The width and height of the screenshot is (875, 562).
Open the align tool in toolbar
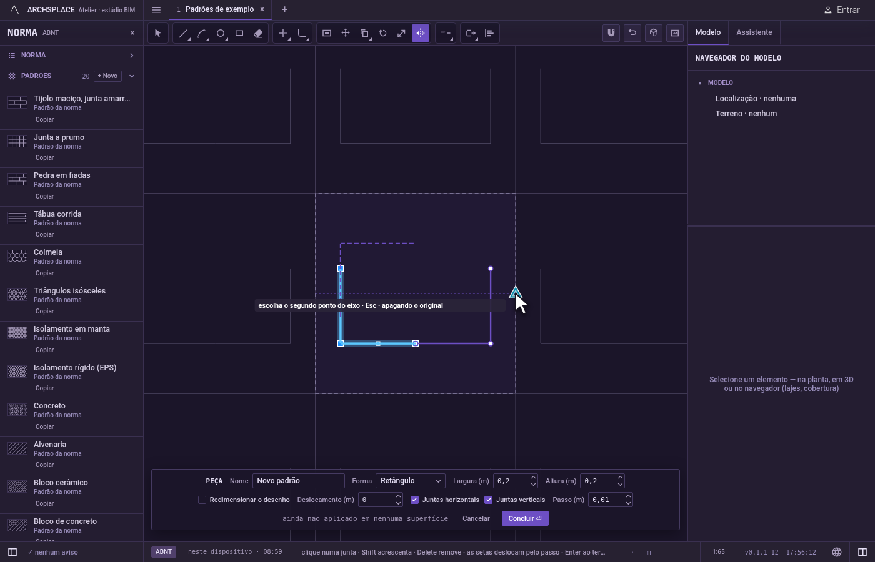[x=489, y=33]
